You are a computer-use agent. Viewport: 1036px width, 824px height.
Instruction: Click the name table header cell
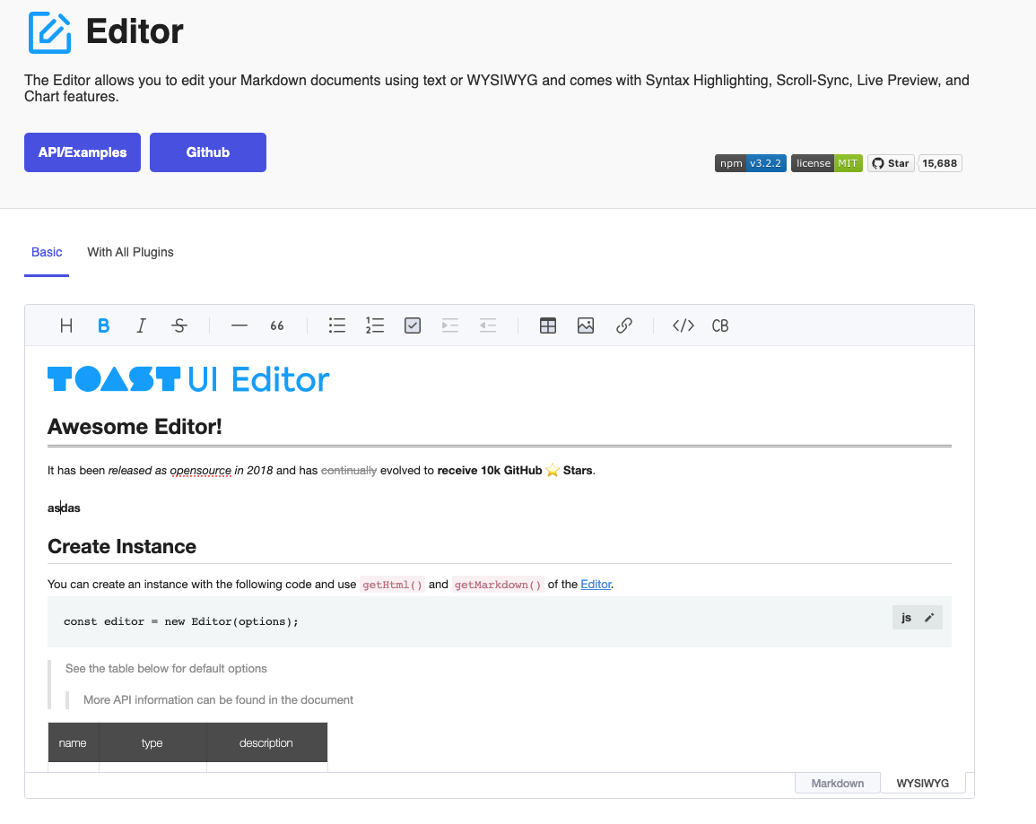point(74,742)
